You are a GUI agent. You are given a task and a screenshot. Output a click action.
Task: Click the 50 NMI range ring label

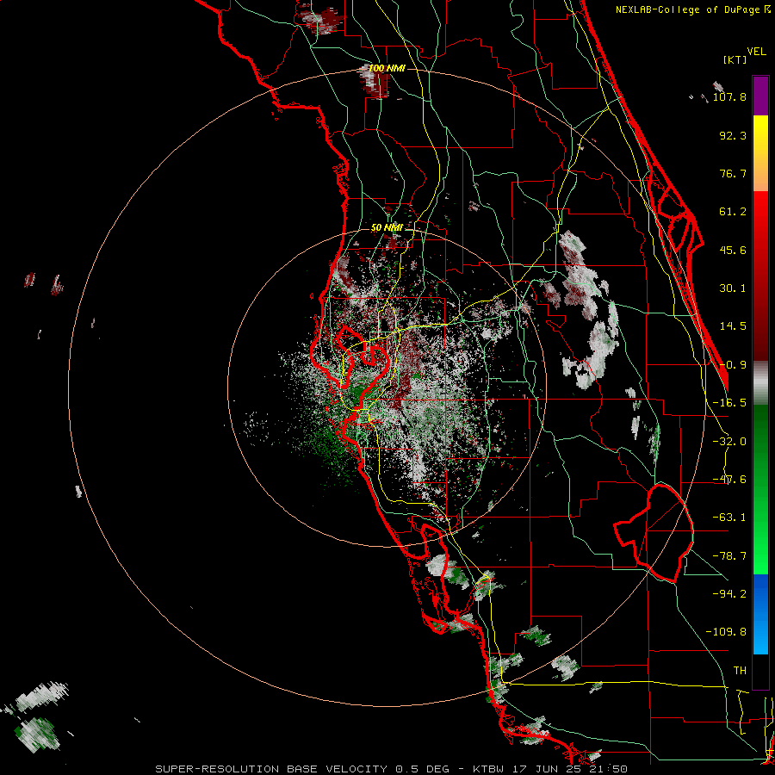[387, 227]
